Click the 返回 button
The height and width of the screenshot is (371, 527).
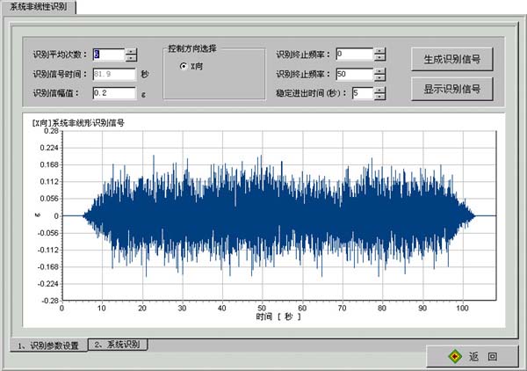[473, 356]
